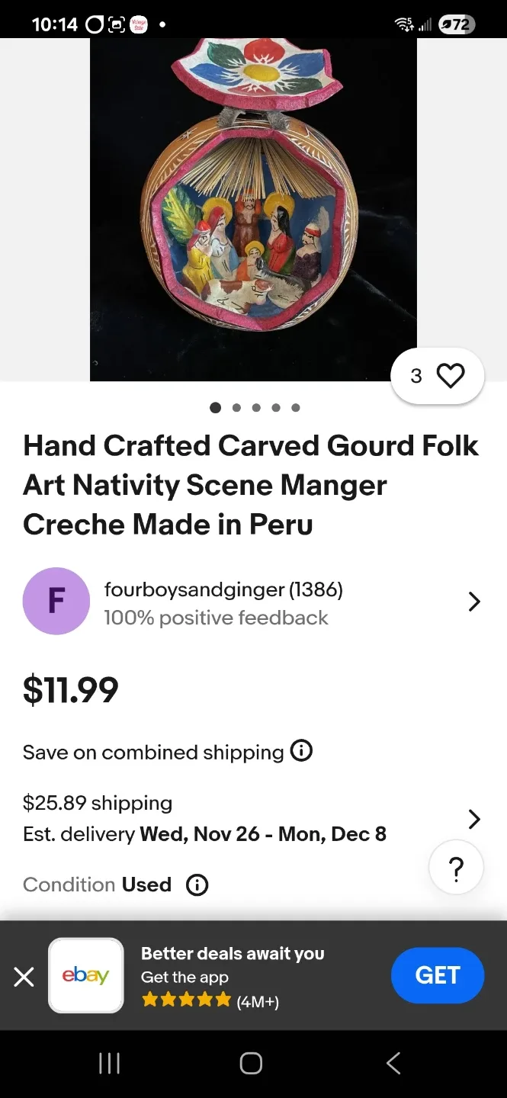This screenshot has width=507, height=1098.
Task: Tap the seller avatar with letter F
Action: [x=56, y=601]
